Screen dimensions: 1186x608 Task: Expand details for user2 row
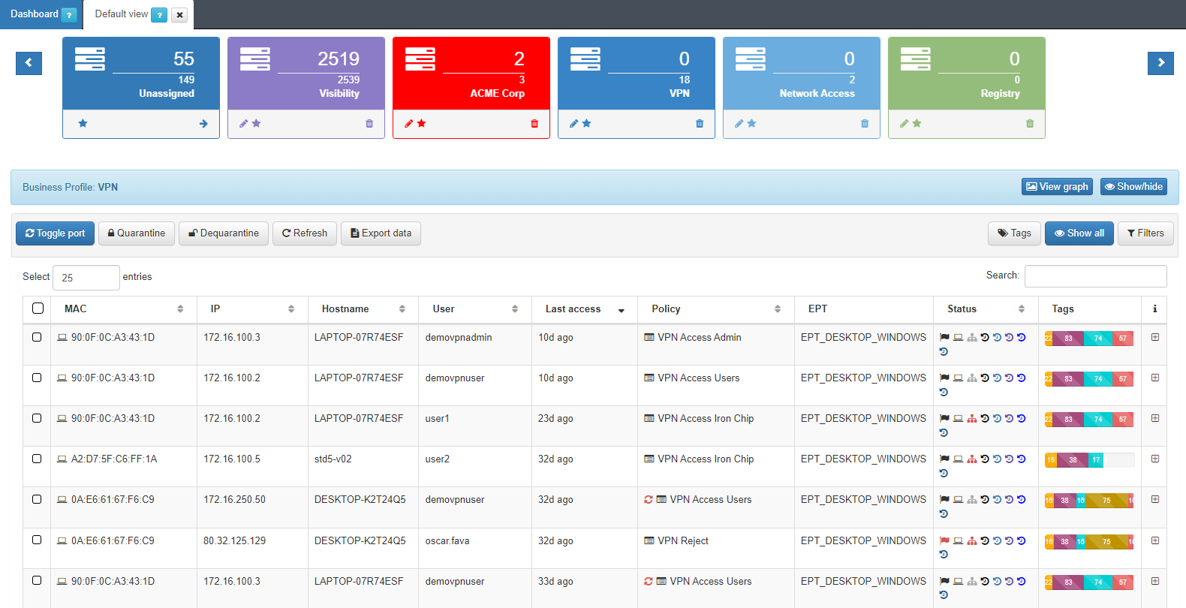point(1155,459)
